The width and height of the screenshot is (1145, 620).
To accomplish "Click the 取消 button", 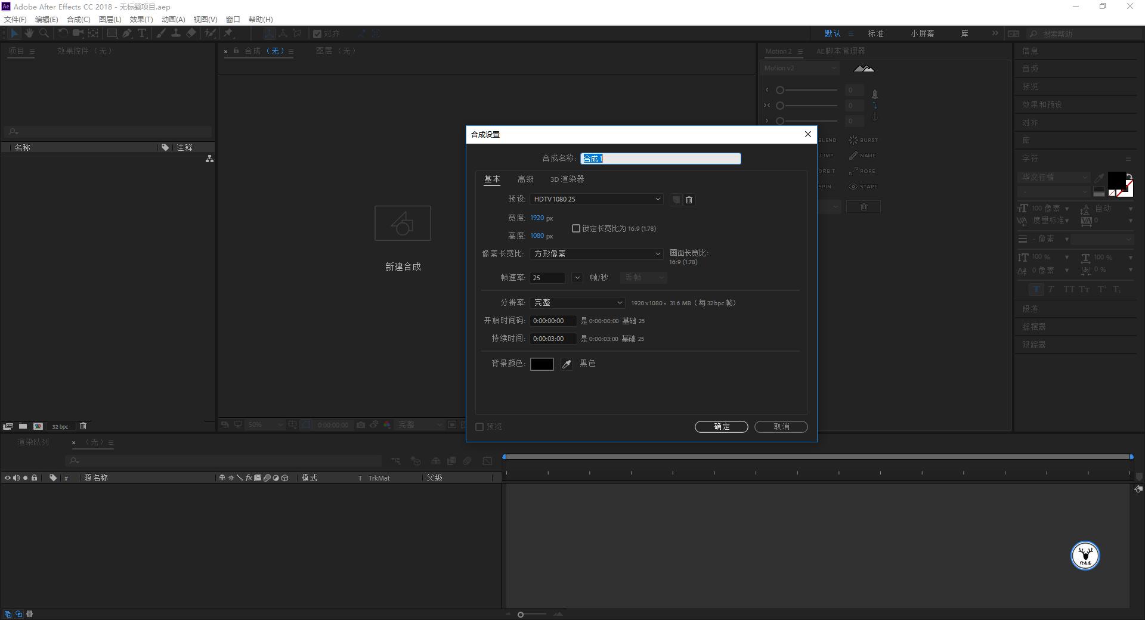I will (781, 427).
